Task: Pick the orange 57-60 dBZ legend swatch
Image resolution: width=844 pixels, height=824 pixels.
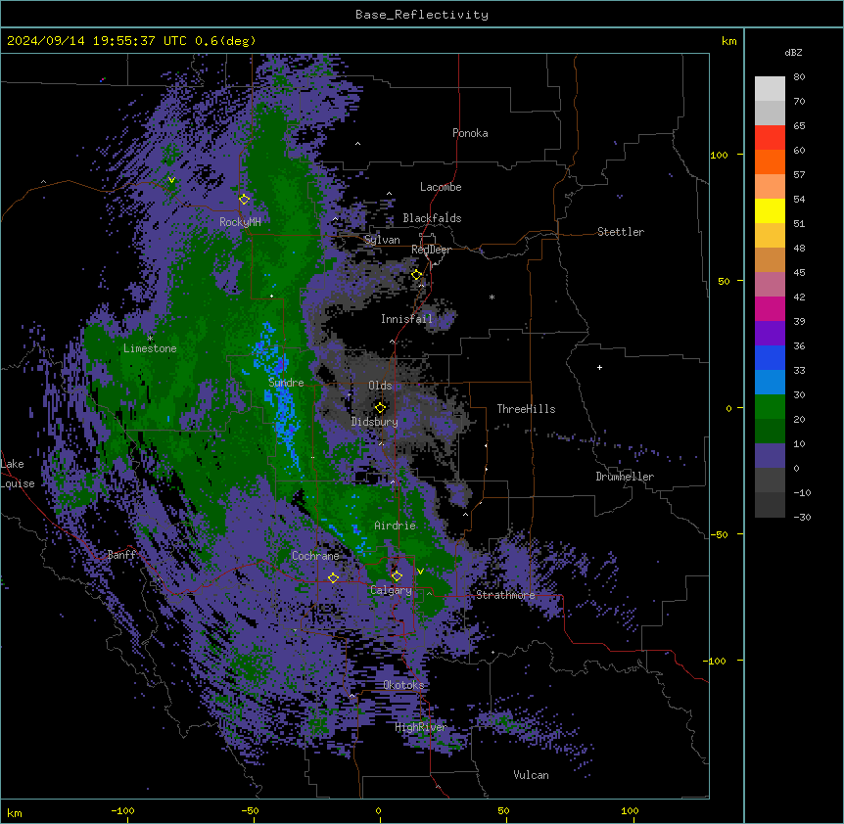Action: pyautogui.click(x=770, y=161)
